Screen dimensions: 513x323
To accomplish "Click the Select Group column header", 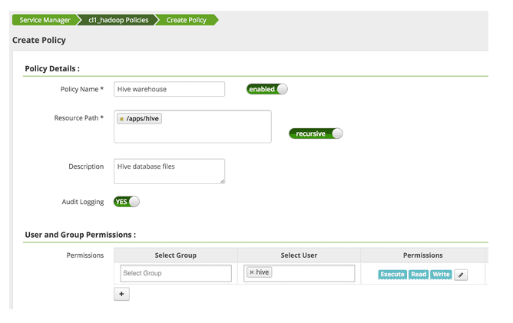I will (176, 255).
